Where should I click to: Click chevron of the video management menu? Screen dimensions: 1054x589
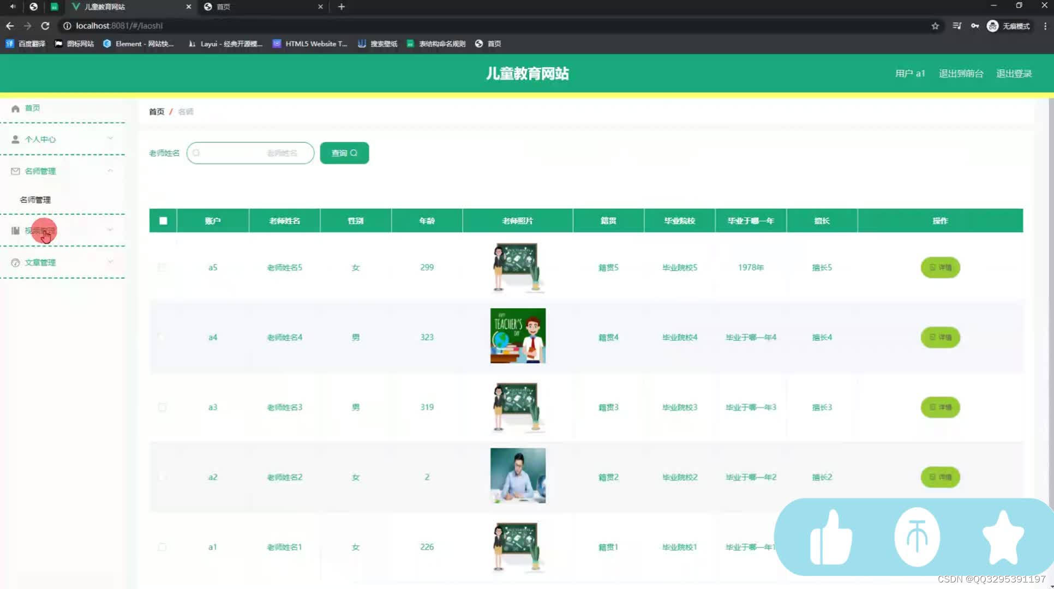110,230
